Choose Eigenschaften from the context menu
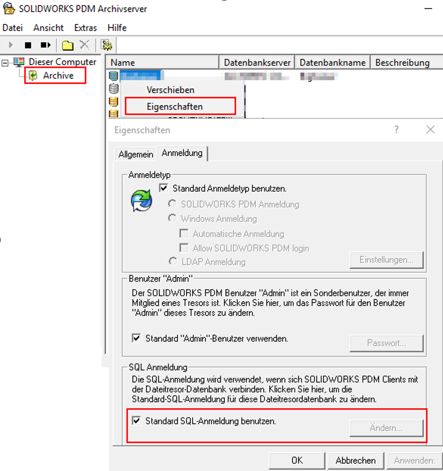 (x=174, y=106)
